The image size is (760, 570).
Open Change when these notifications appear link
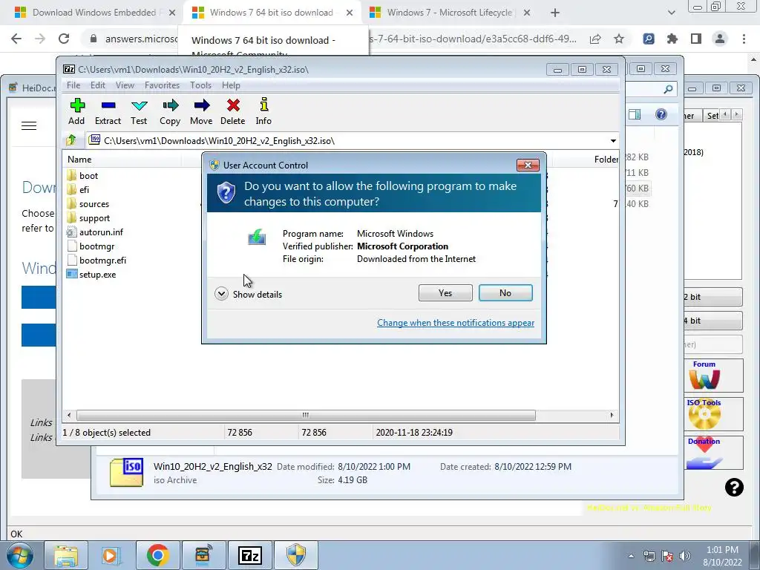click(456, 323)
